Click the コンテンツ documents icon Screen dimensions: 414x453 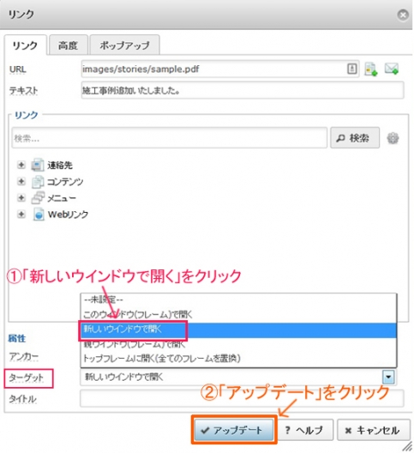pos(38,181)
